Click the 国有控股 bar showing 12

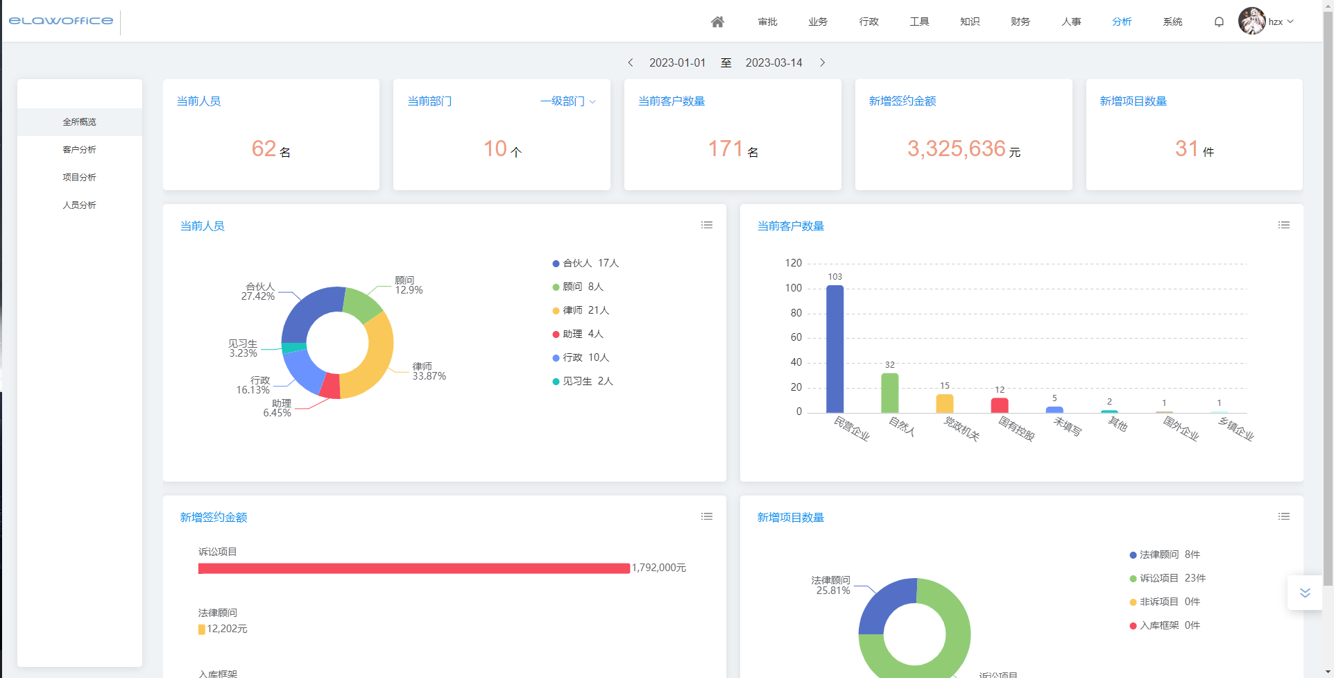point(1000,405)
